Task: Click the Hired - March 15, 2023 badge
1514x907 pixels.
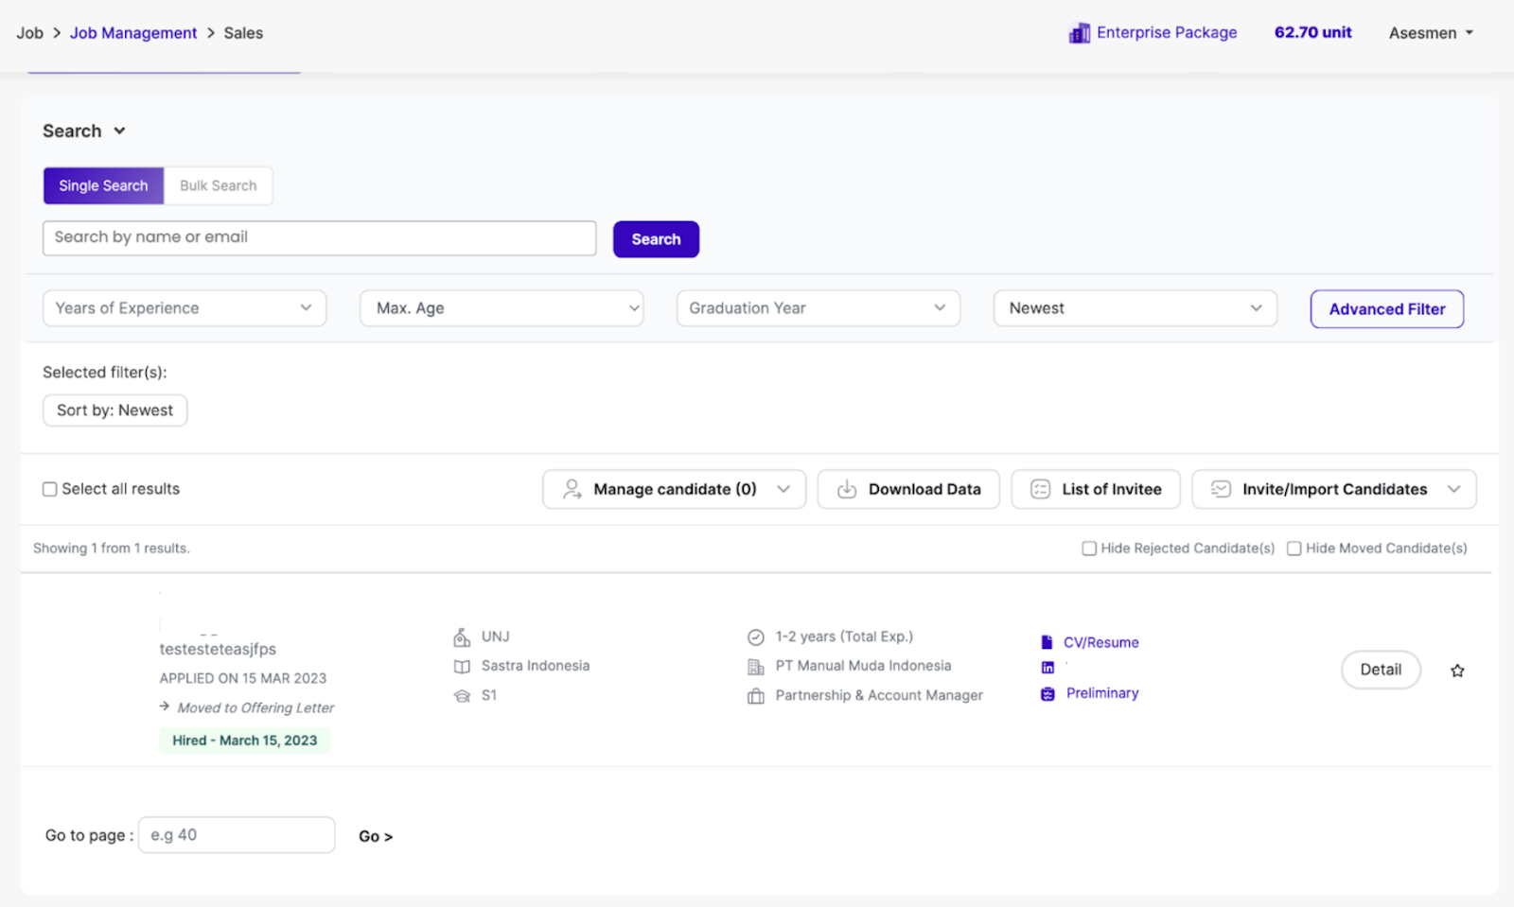Action: (x=245, y=741)
